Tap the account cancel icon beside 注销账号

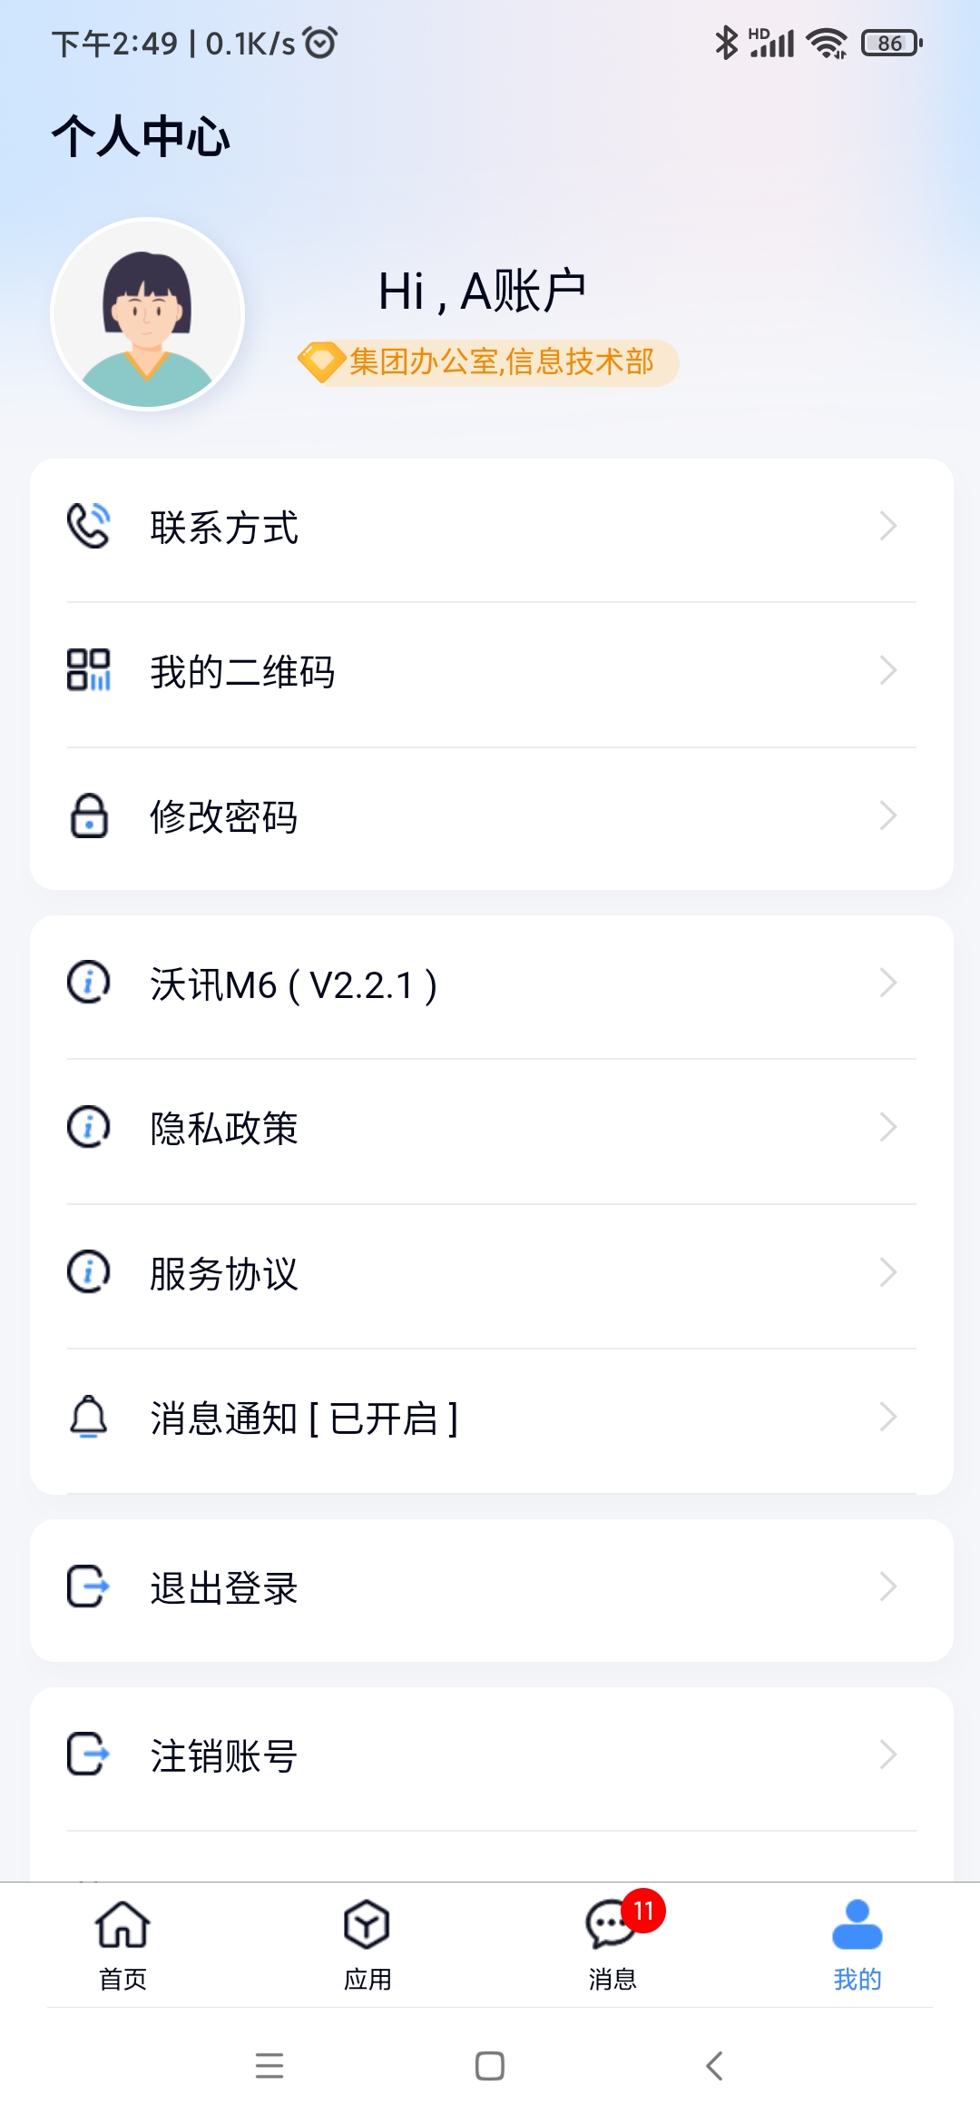pyautogui.click(x=89, y=1754)
